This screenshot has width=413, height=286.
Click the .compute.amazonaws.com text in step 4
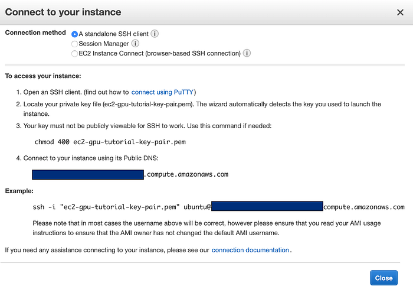[186, 174]
